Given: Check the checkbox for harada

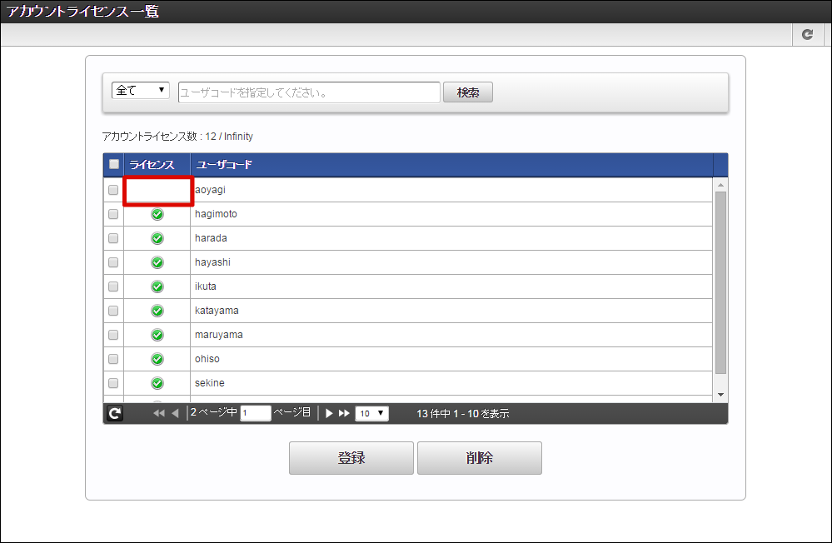Looking at the screenshot, I should coord(113,238).
